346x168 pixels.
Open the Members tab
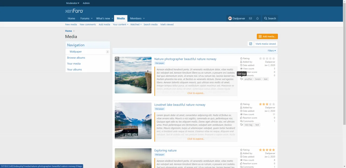[x=136, y=18]
